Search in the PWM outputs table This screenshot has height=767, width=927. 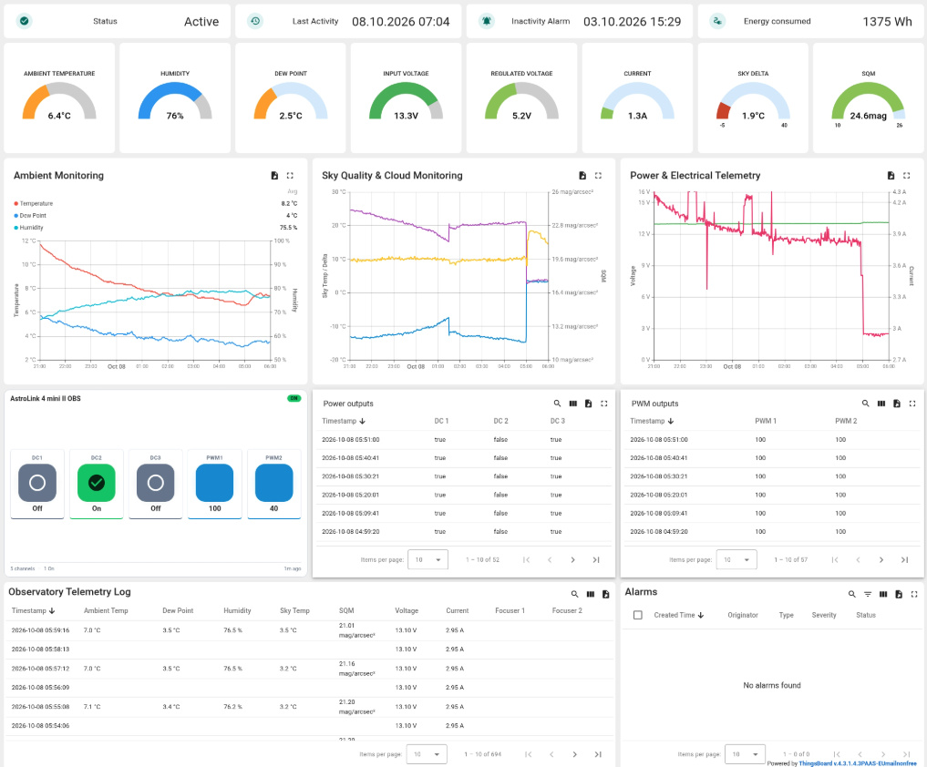coord(866,404)
